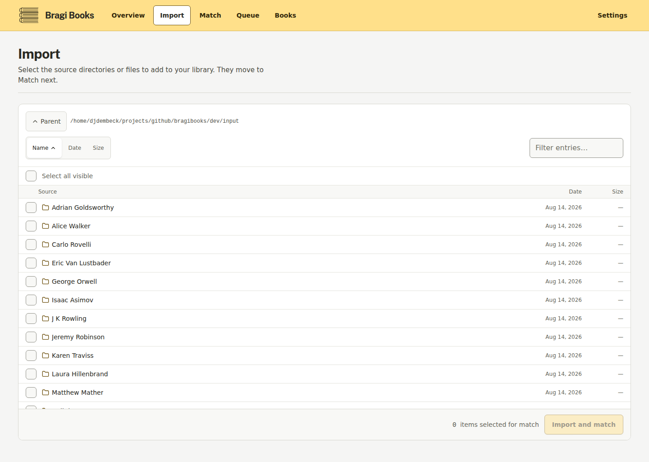Viewport: 649px width, 462px height.
Task: Click the folder icon beside Alice Walker
Action: click(x=46, y=226)
